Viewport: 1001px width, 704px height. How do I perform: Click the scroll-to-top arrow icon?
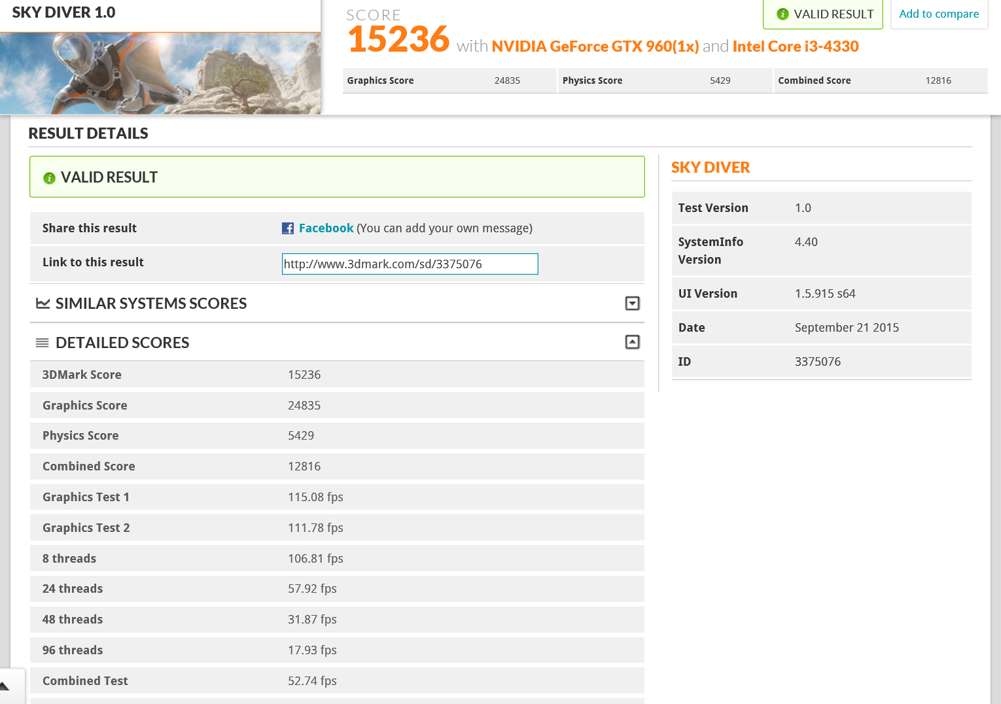click(5, 686)
